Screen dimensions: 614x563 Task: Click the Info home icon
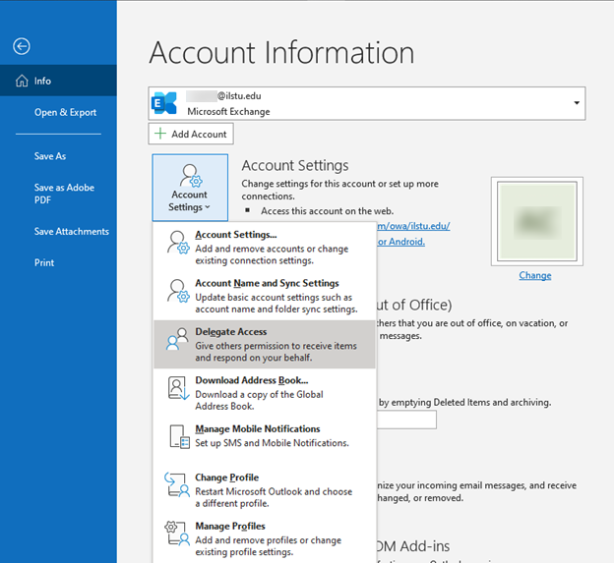22,81
